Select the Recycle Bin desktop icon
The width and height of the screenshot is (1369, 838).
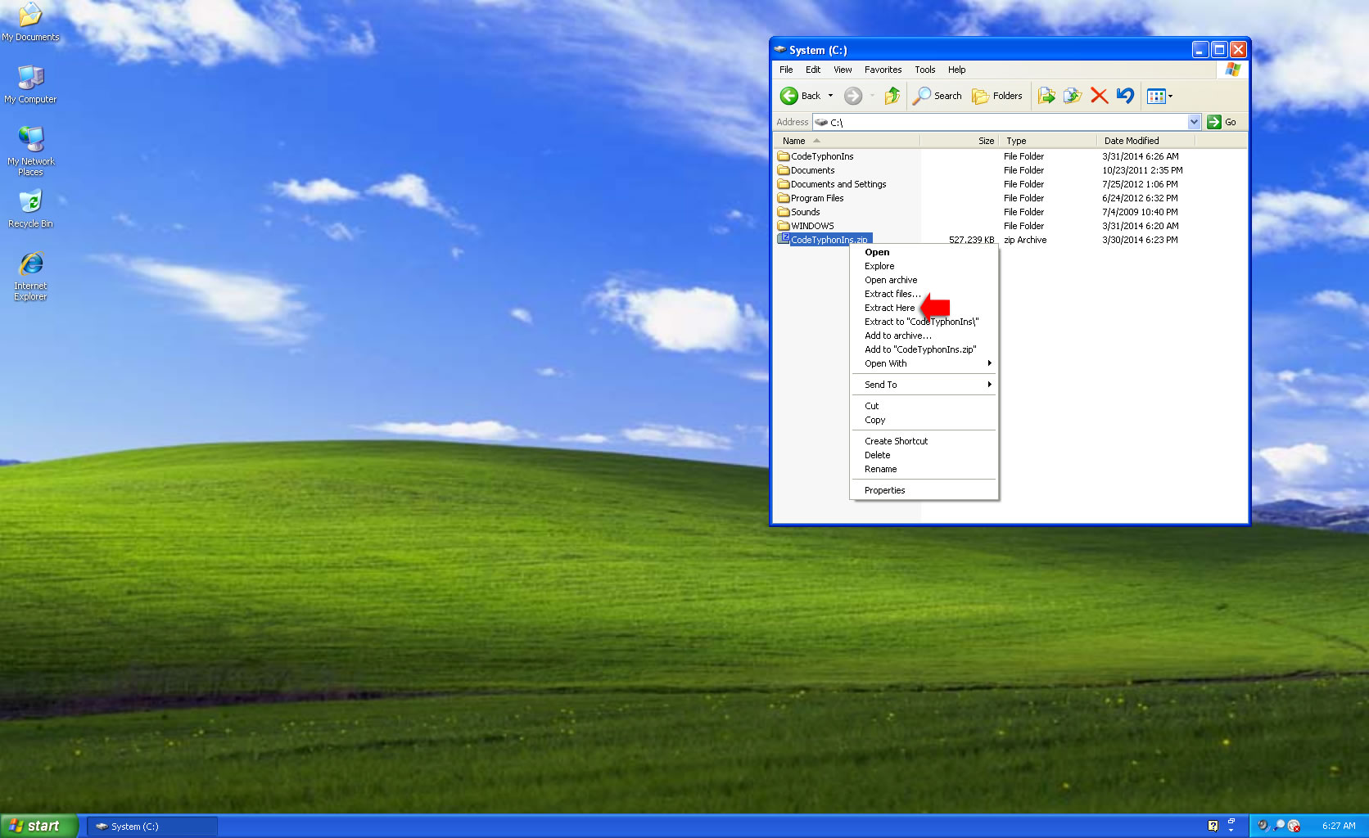30,209
